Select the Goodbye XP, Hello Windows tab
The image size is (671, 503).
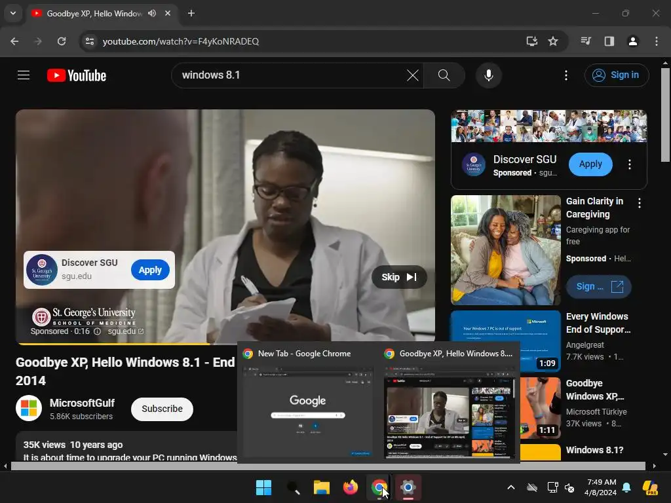pos(94,14)
